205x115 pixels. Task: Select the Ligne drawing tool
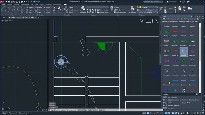(3, 9)
